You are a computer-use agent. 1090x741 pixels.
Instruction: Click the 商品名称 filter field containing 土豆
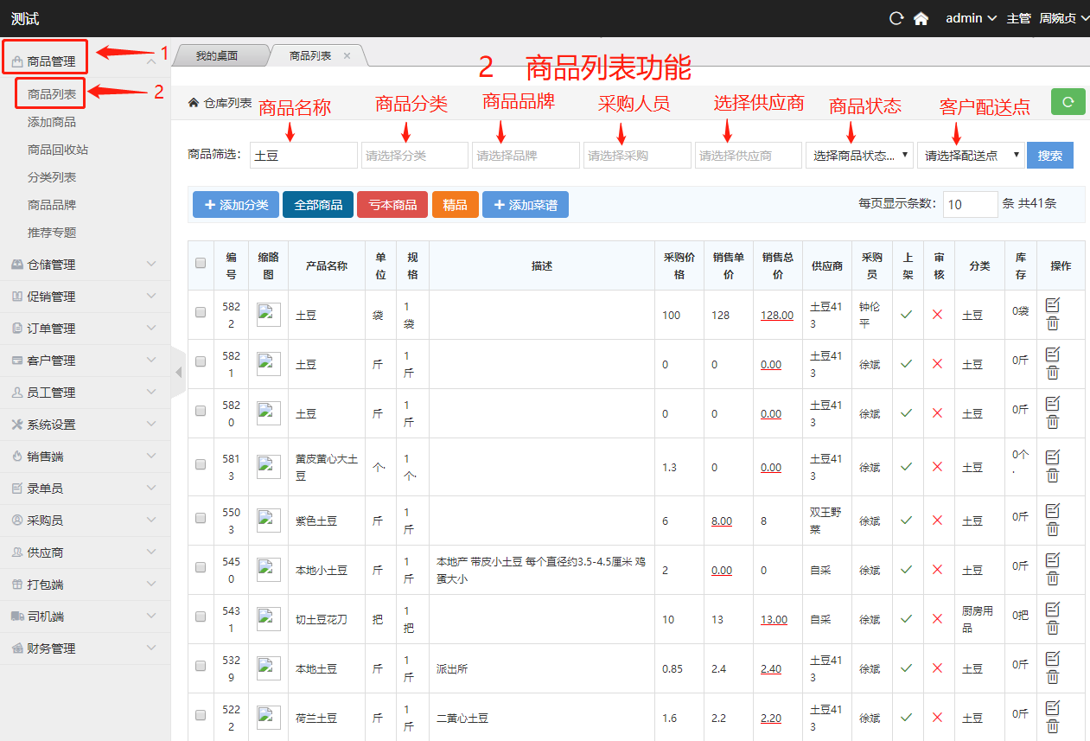303,156
